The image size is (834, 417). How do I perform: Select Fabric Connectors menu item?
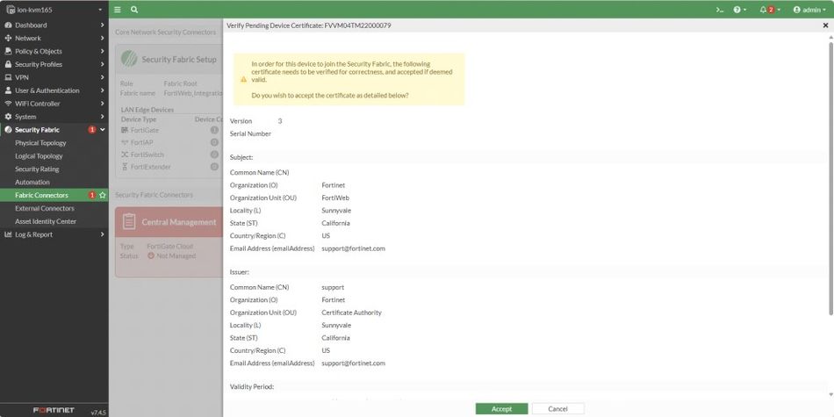click(x=54, y=195)
